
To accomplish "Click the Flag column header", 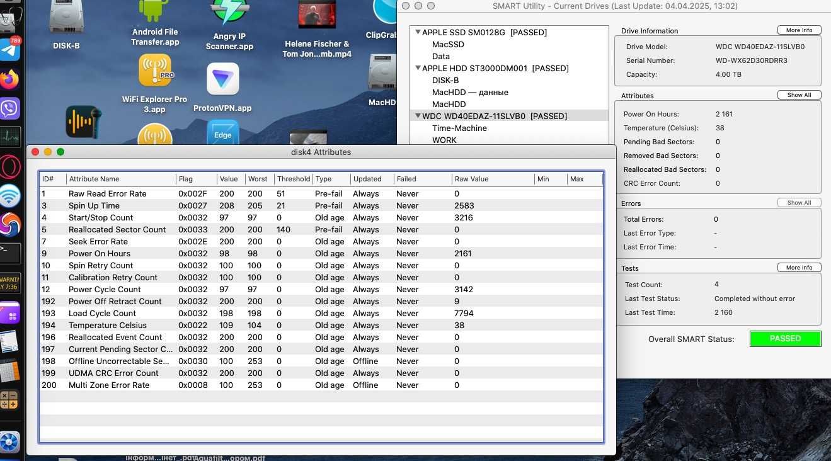I will click(196, 179).
